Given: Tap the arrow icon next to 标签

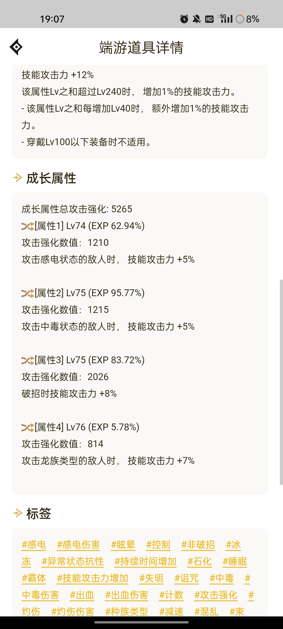Looking at the screenshot, I should [17, 513].
